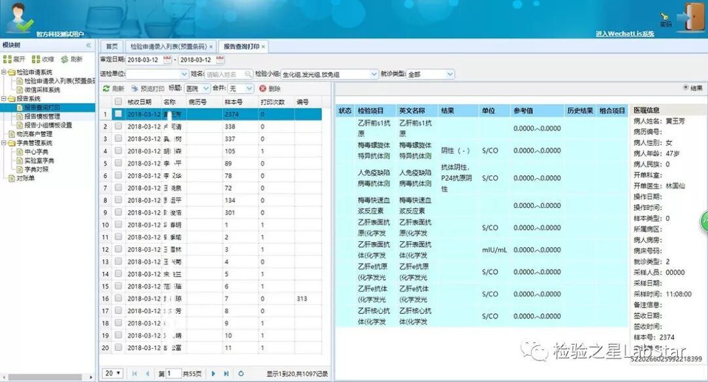
Task: Click the exit door icon
Action: pyautogui.click(x=691, y=17)
